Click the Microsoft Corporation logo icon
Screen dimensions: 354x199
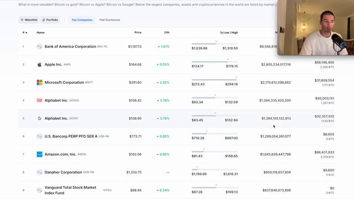tap(39, 82)
